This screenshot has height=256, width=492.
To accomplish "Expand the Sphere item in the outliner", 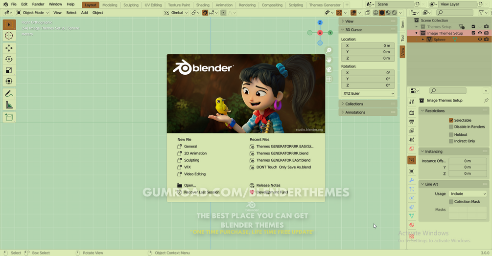I will click(423, 40).
